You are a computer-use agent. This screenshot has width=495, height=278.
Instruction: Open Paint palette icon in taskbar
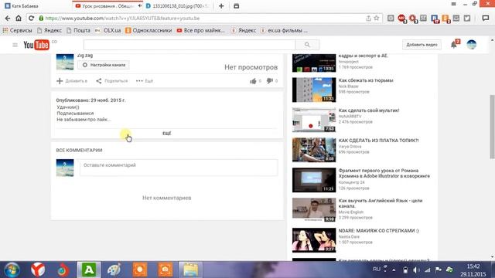[114, 270]
